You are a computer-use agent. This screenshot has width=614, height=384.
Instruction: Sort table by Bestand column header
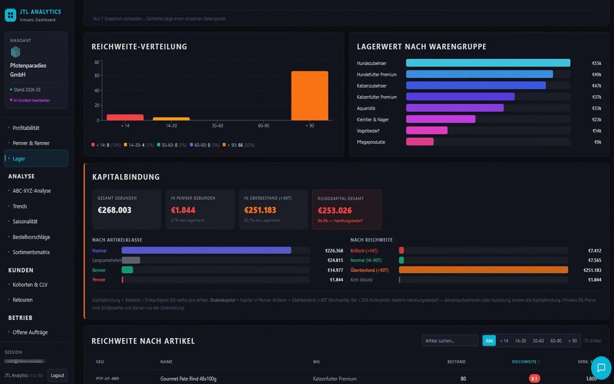click(456, 362)
